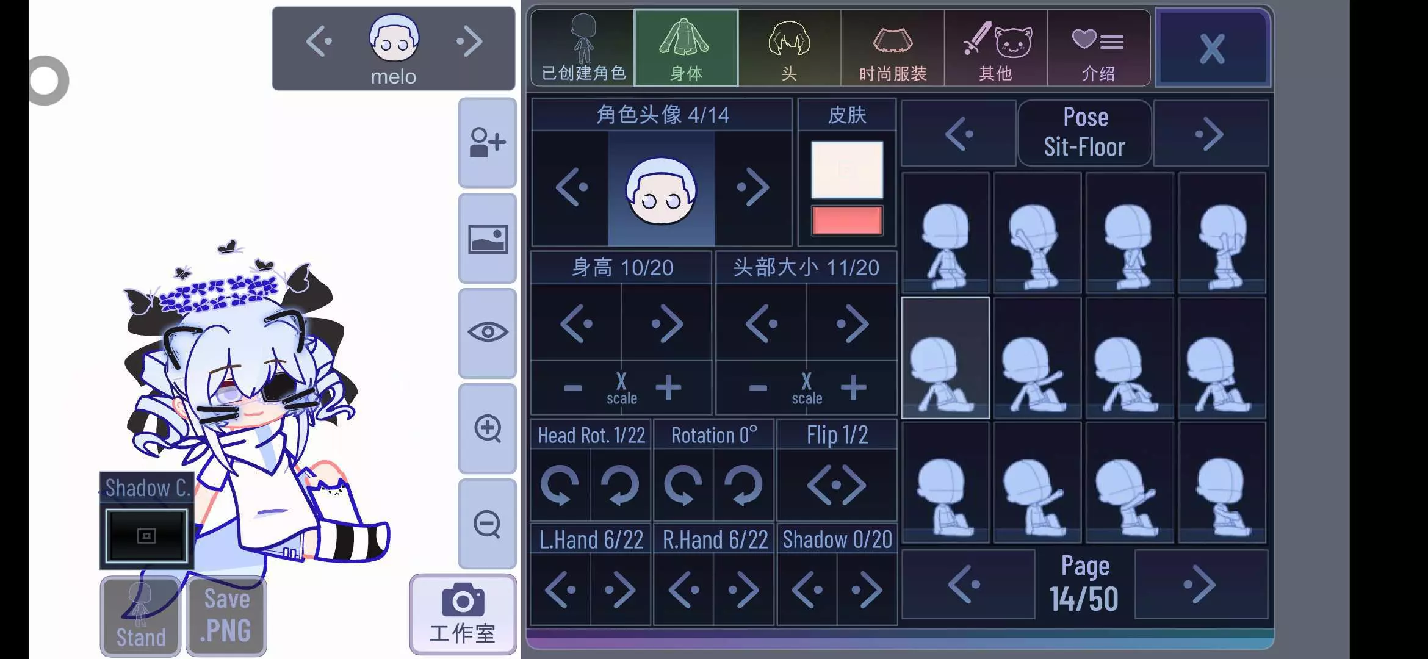The width and height of the screenshot is (1428, 659).
Task: Toggle the eye visibility icon
Action: click(487, 333)
